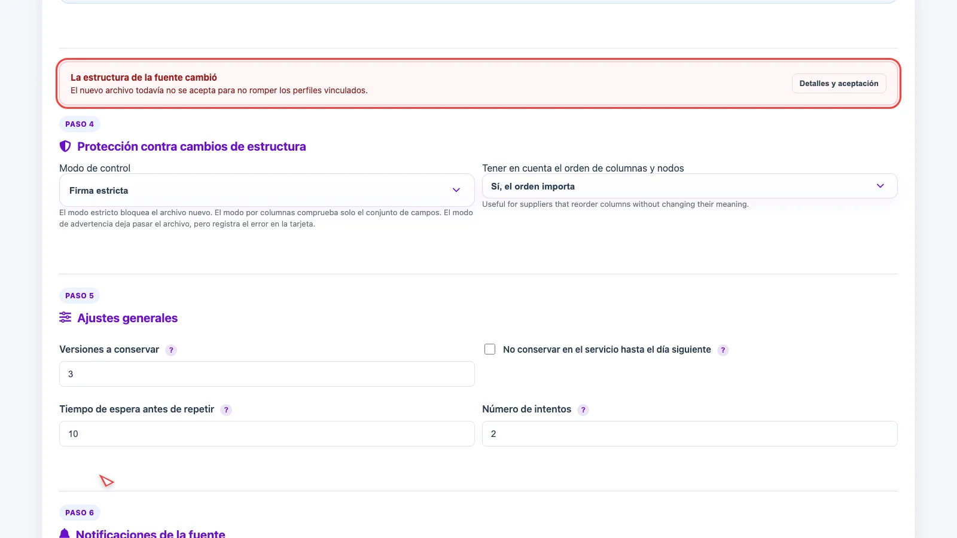
Task: Click the PASO 6 badge
Action: click(80, 512)
